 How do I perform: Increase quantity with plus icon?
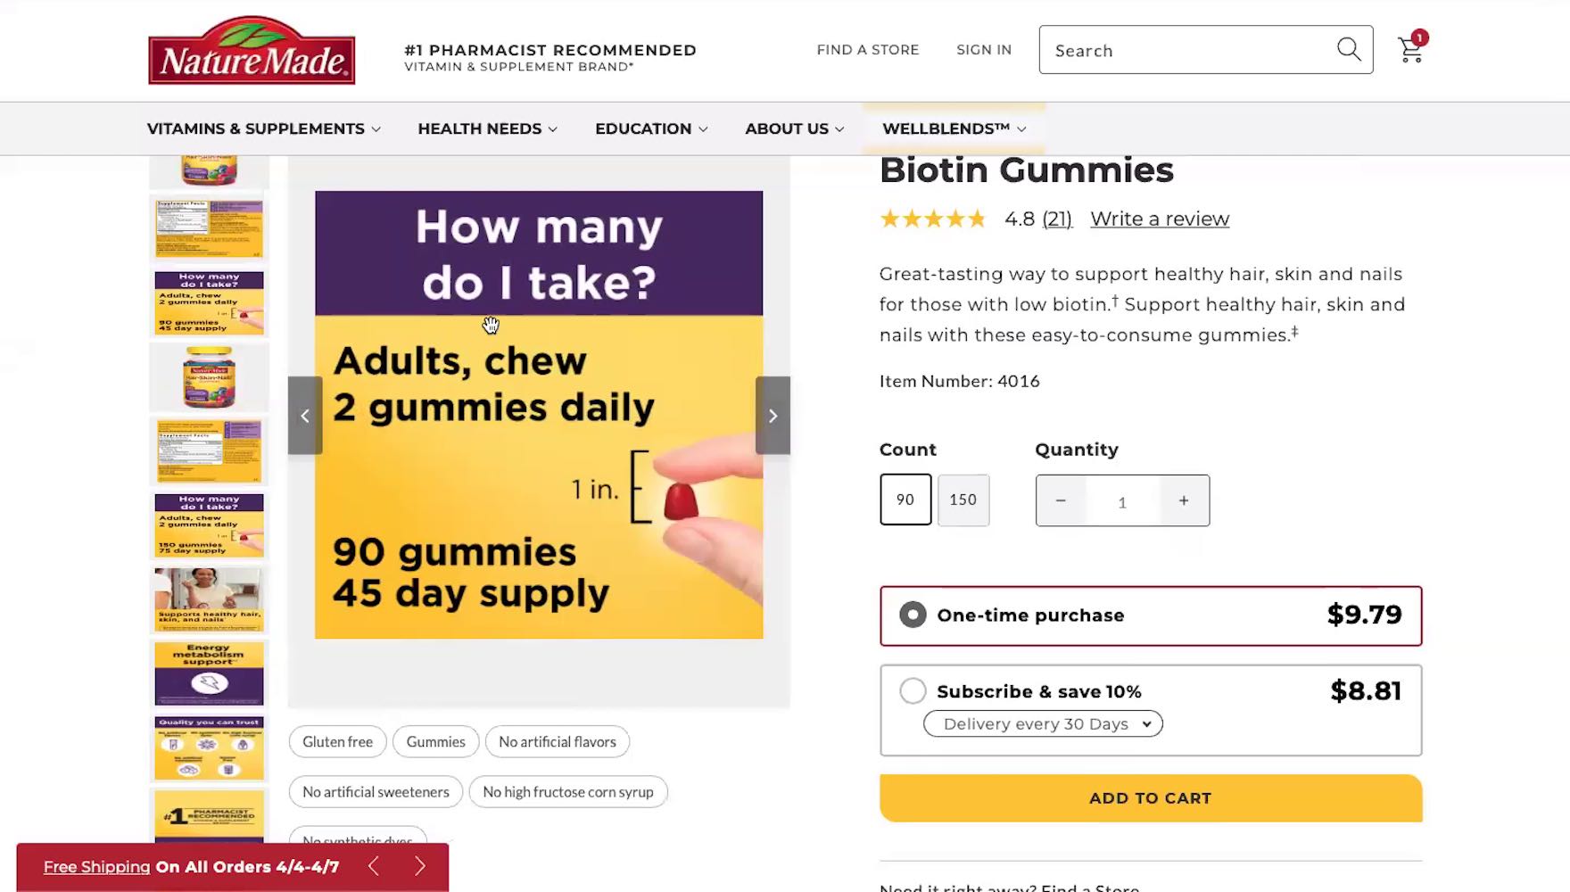coord(1184,500)
